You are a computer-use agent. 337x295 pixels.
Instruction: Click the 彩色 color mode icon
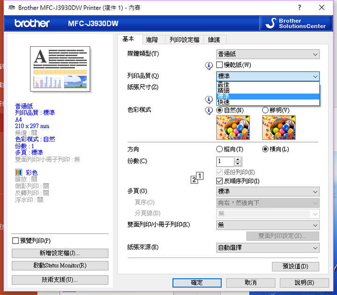point(19,172)
